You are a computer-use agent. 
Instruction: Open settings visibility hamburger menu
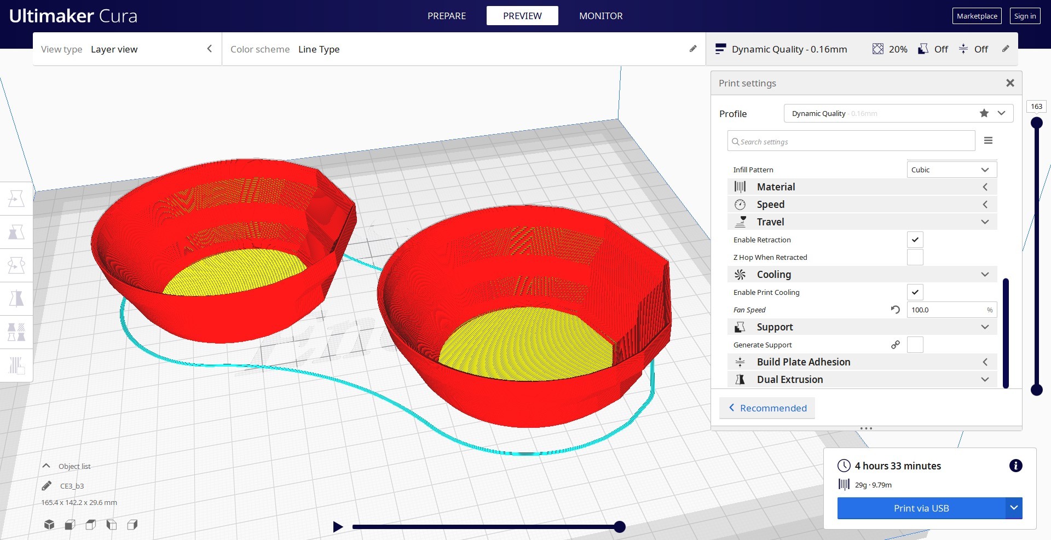[x=988, y=141]
